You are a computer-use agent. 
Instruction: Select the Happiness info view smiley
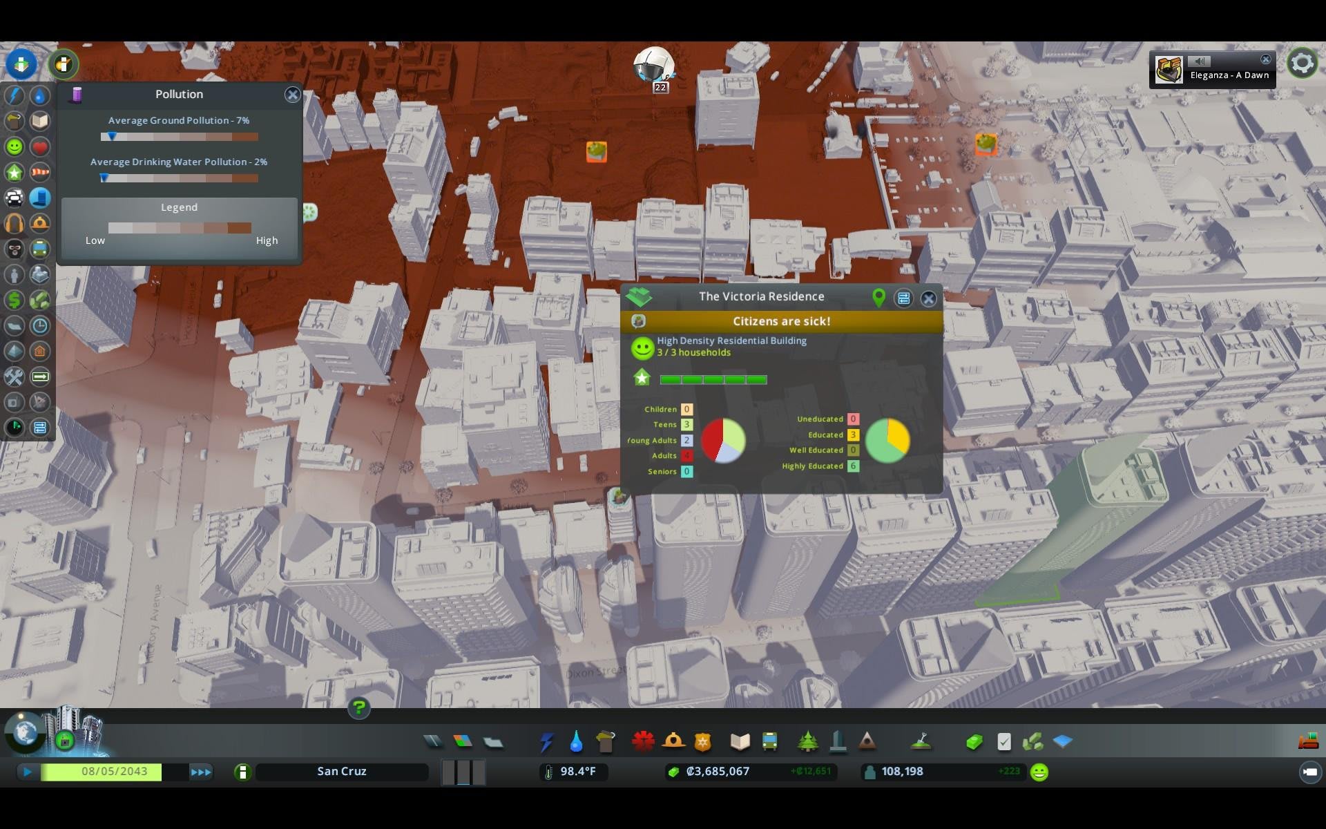click(15, 146)
